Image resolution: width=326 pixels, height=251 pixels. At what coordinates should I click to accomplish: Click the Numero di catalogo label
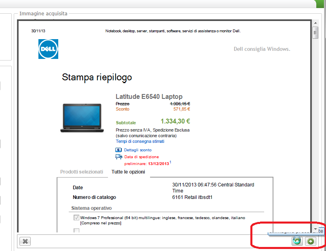[x=94, y=197]
